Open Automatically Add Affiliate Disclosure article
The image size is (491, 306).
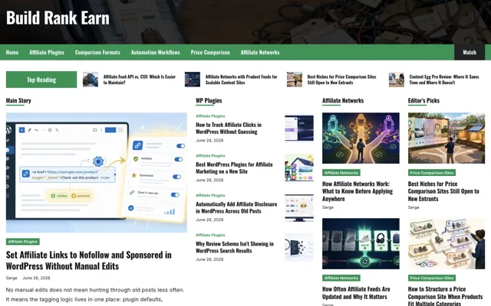point(236,207)
